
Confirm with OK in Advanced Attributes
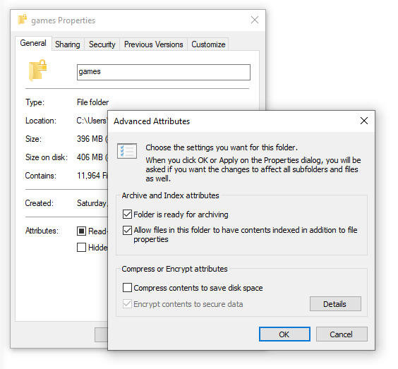284,334
